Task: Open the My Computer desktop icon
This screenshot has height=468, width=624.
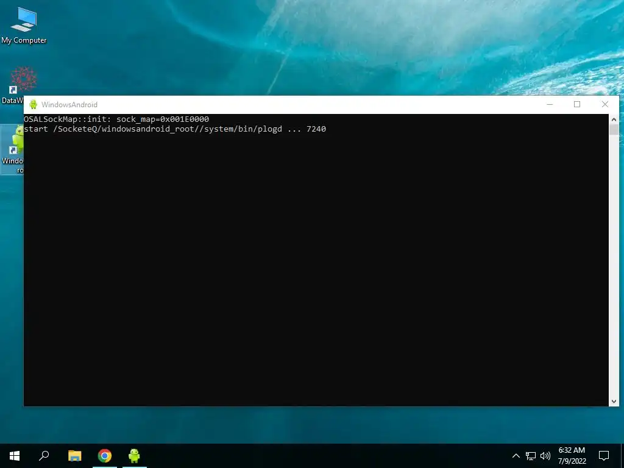Action: click(24, 25)
